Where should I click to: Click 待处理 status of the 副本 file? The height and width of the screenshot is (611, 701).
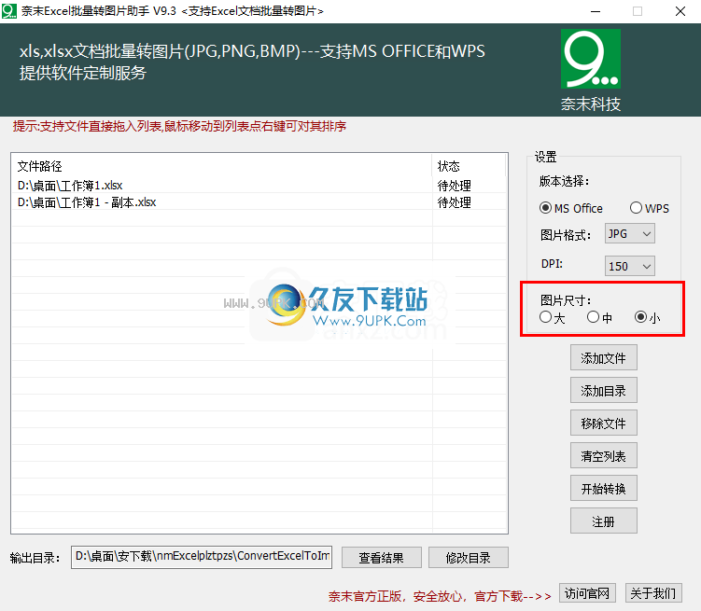(x=455, y=202)
